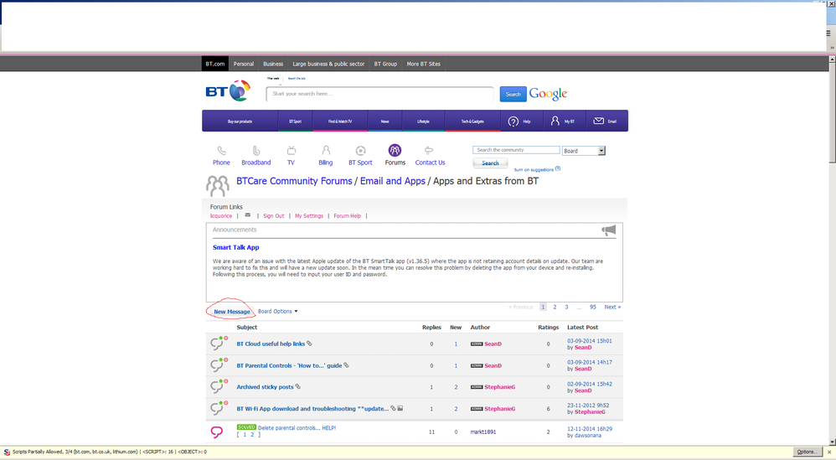Select the Contact Us signpost icon

pos(429,150)
